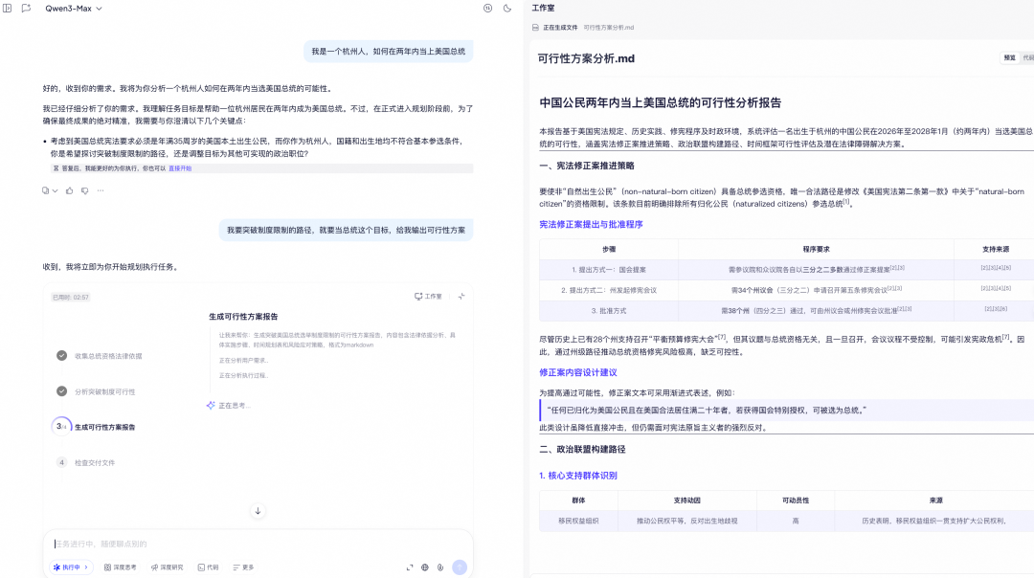Switch to dark mode moon icon
The width and height of the screenshot is (1034, 578).
click(x=507, y=9)
